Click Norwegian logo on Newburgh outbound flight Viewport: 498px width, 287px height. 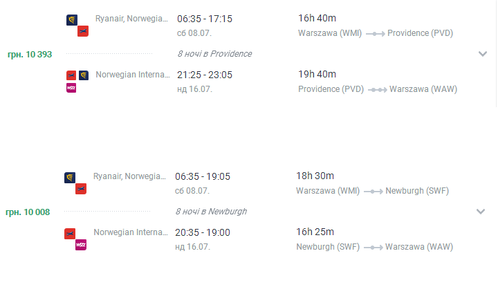pos(81,189)
